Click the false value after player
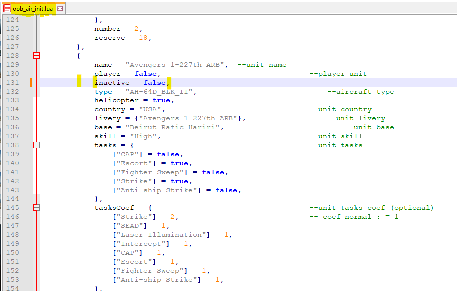 pos(145,74)
